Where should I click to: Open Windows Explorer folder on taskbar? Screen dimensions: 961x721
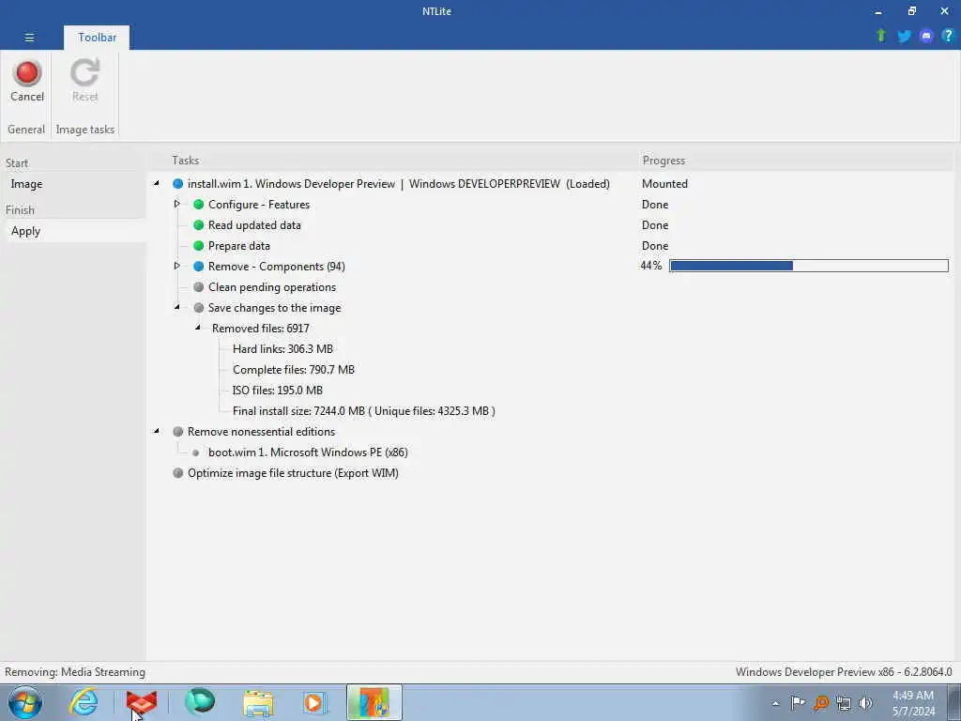click(x=258, y=703)
